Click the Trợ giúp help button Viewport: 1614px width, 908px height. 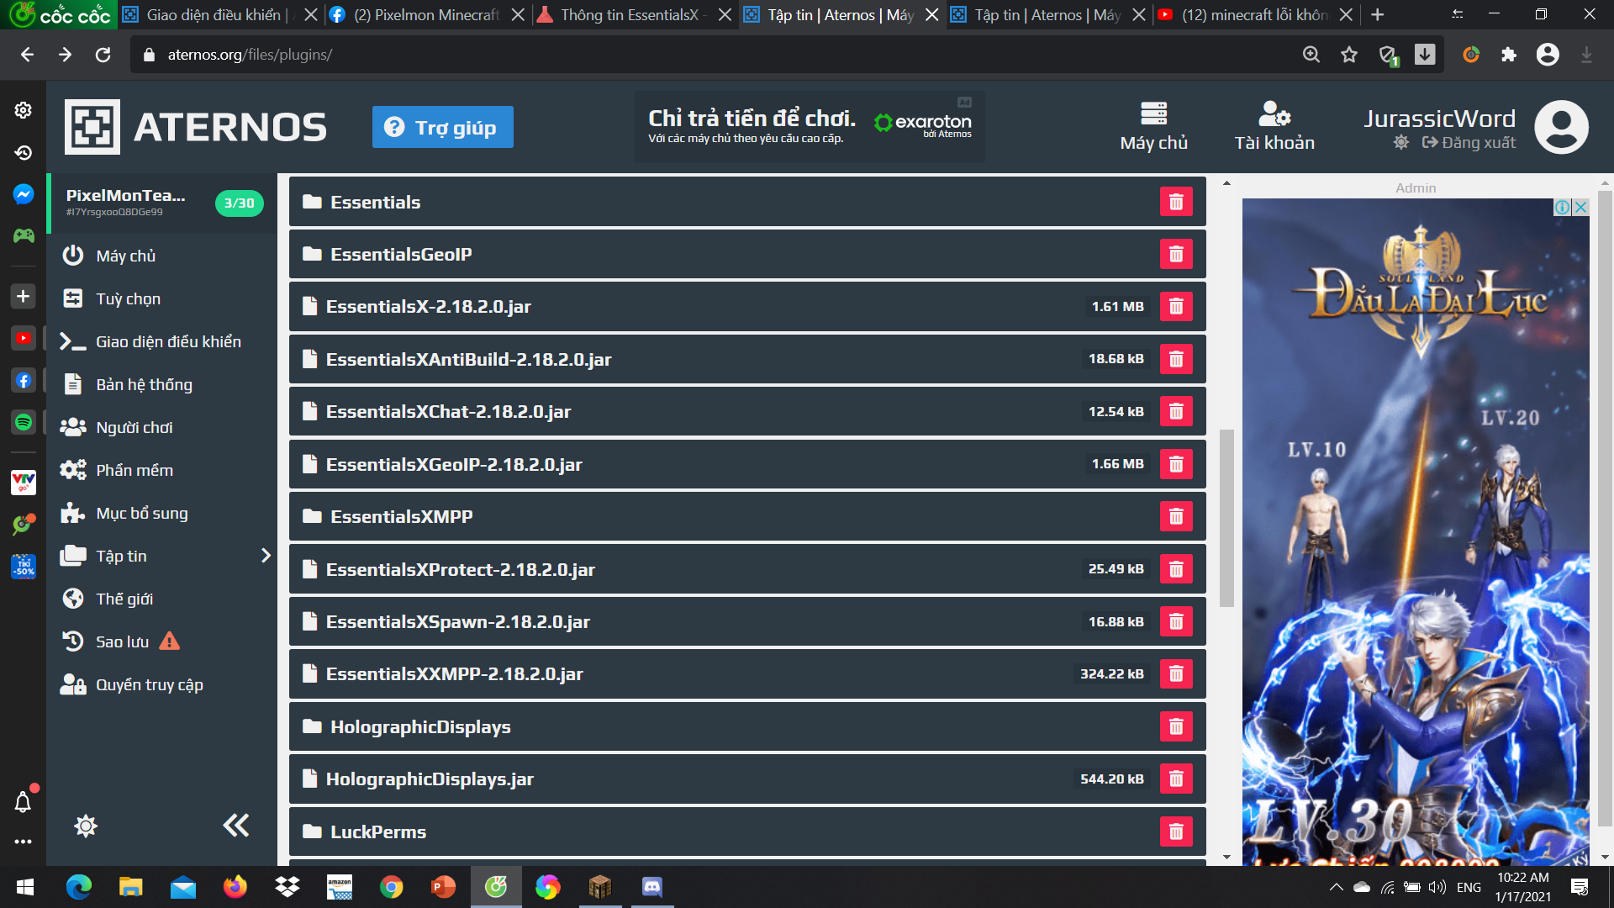pyautogui.click(x=443, y=127)
